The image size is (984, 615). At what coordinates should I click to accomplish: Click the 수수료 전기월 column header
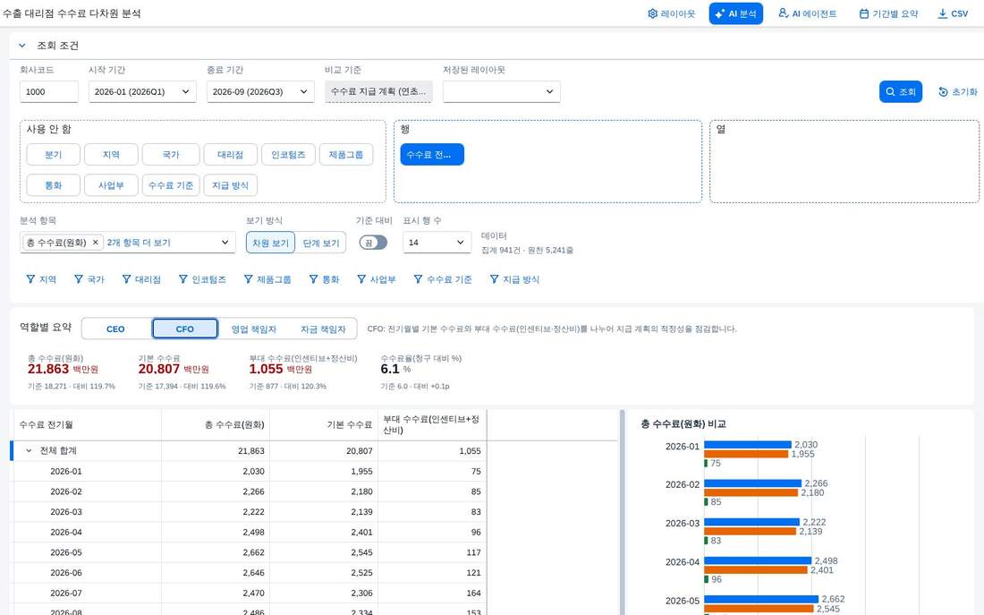click(x=88, y=424)
